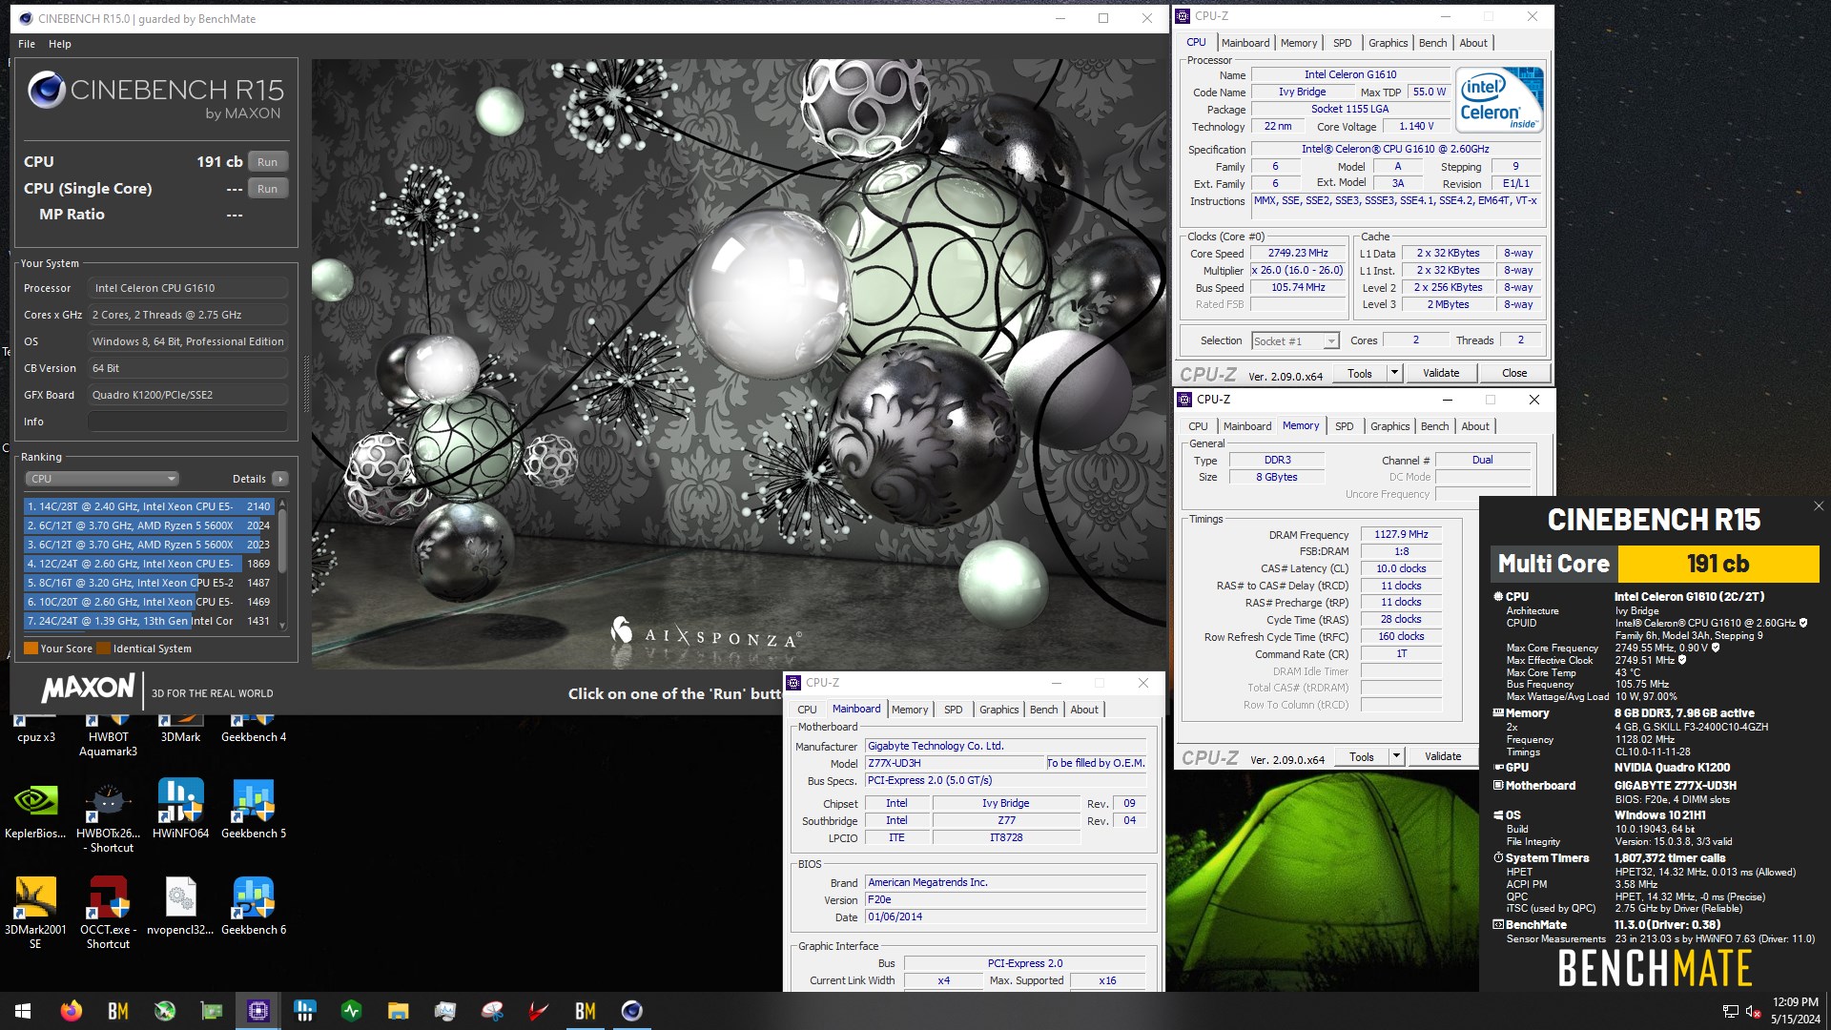Open Firefox from the taskbar
The image size is (1831, 1030).
click(71, 1011)
